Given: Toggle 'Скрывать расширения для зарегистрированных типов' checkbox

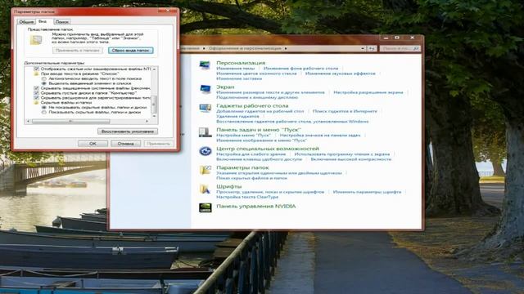Looking at the screenshot, I should [36, 98].
